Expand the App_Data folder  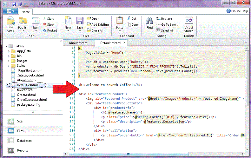9,51
